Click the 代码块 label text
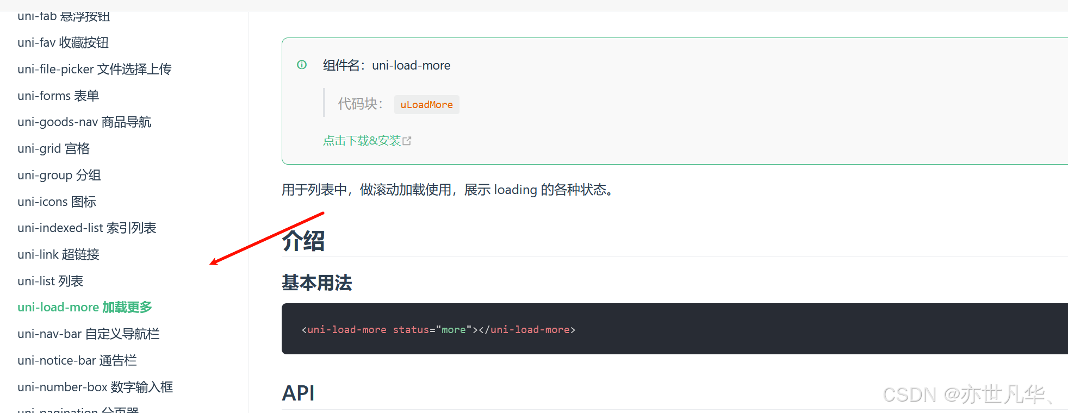 [x=360, y=104]
